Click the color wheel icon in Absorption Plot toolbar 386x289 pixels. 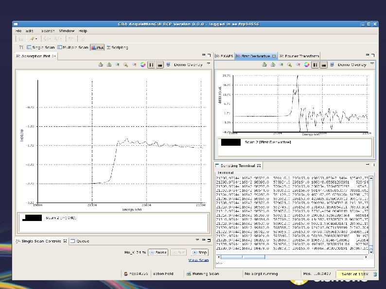point(142,64)
